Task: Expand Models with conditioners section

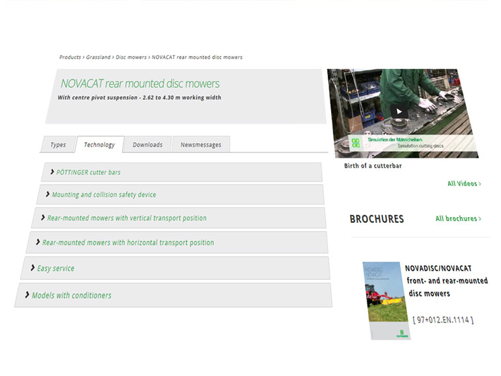Action: tap(173, 295)
